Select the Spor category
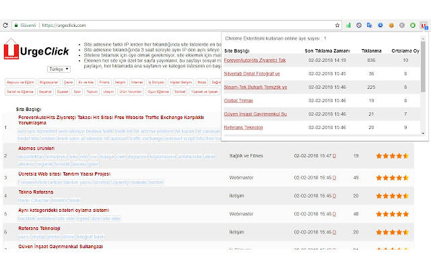The height and width of the screenshot is (269, 431). pyautogui.click(x=77, y=91)
